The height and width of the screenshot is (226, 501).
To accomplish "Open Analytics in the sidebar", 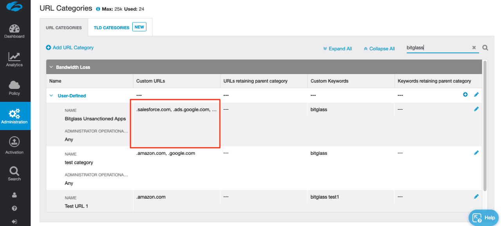I will coord(14,60).
